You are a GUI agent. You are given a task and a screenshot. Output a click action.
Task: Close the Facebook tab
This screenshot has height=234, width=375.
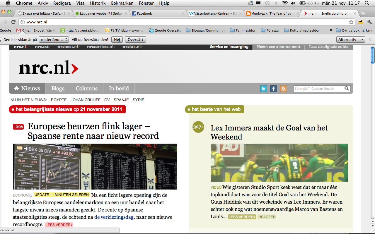pos(183,13)
